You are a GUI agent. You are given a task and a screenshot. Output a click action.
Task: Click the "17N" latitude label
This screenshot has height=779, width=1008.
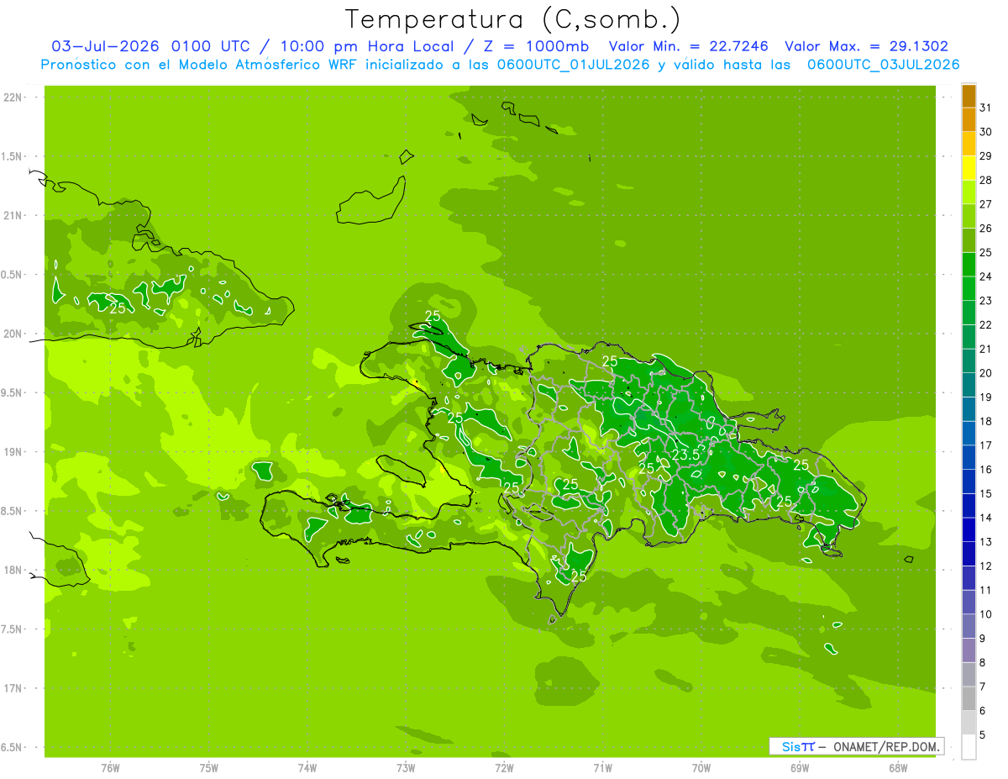point(13,688)
